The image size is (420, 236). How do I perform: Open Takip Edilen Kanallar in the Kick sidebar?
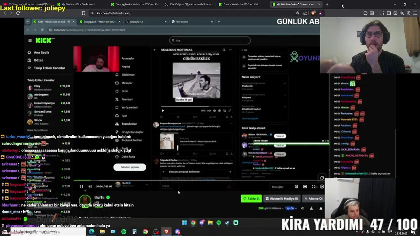[x=46, y=68]
